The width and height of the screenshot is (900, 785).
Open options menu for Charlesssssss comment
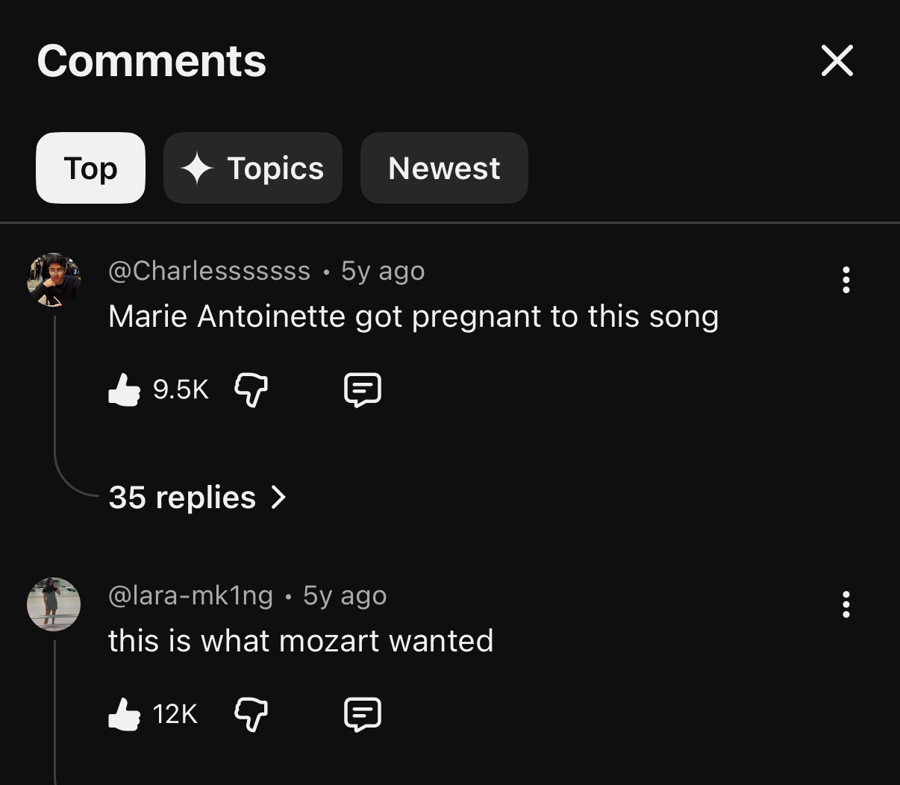coord(846,280)
